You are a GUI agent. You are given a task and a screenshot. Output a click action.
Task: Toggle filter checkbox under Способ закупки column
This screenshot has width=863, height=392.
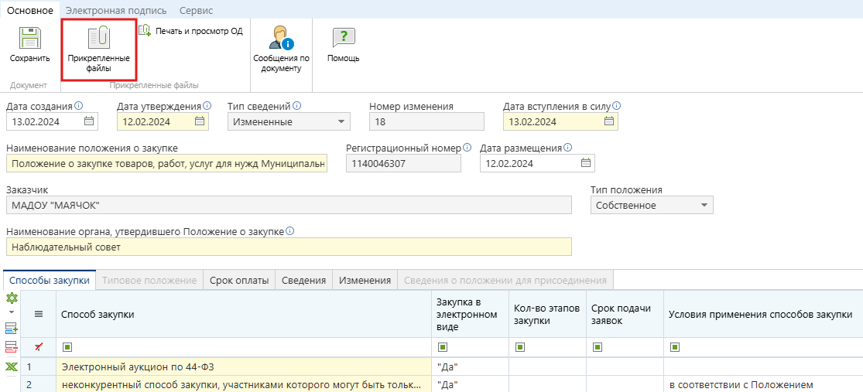[67, 347]
